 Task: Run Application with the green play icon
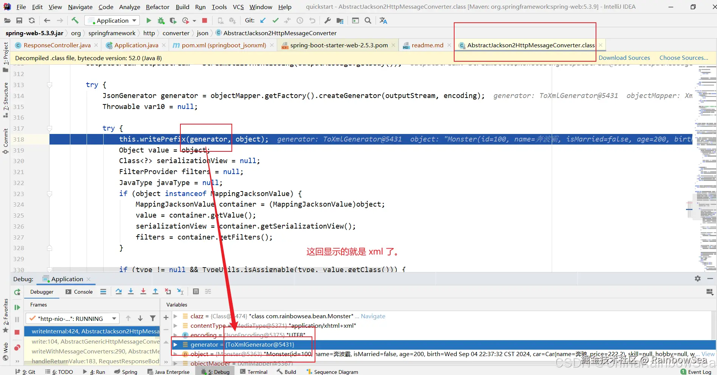point(149,20)
